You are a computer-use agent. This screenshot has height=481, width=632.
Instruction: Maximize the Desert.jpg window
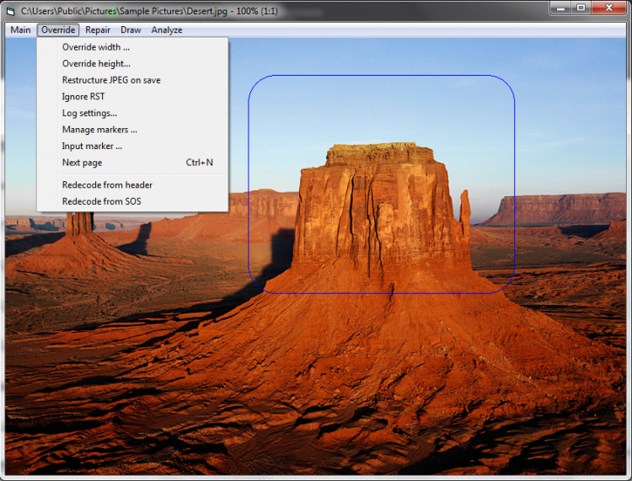[581, 8]
